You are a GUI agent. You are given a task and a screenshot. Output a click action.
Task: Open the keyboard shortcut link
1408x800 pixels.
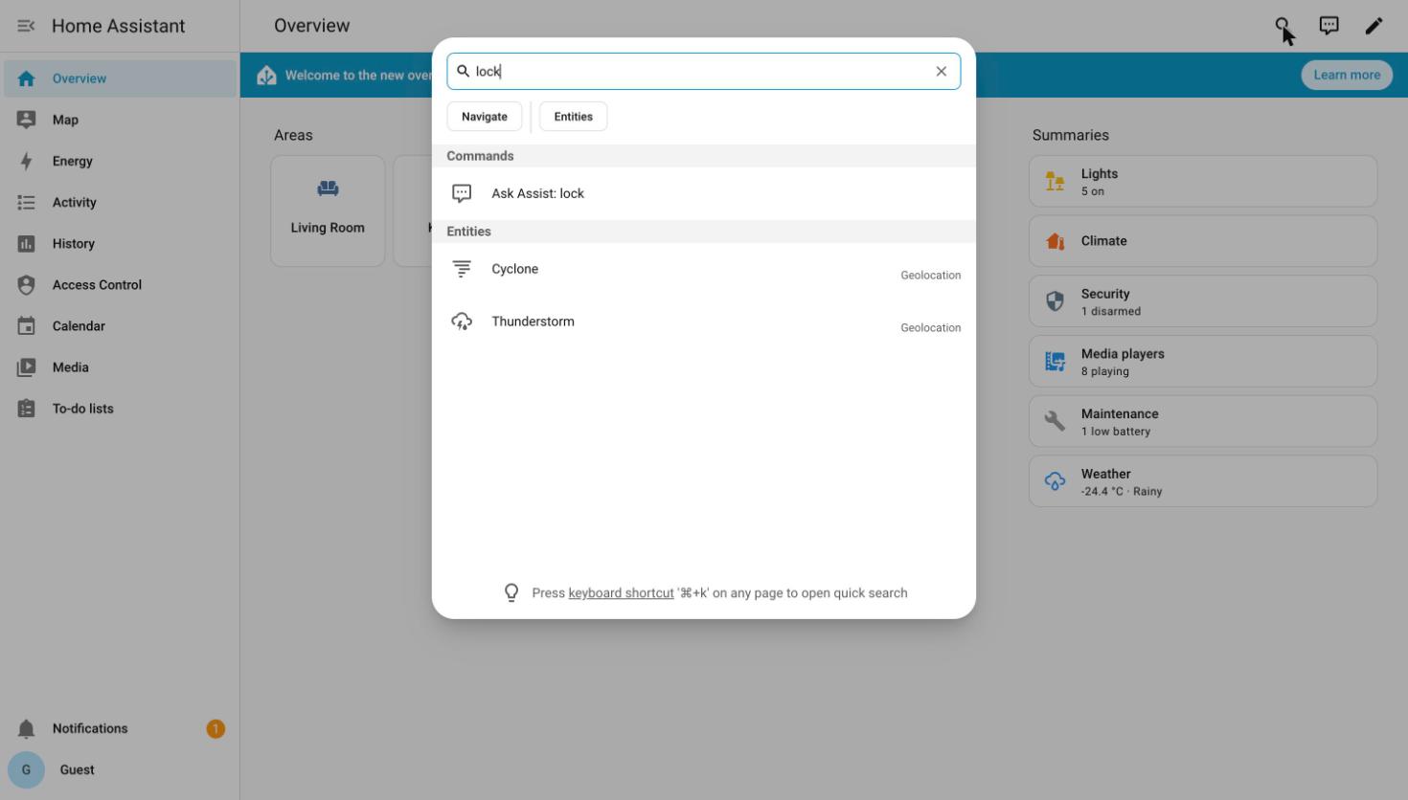pyautogui.click(x=621, y=593)
